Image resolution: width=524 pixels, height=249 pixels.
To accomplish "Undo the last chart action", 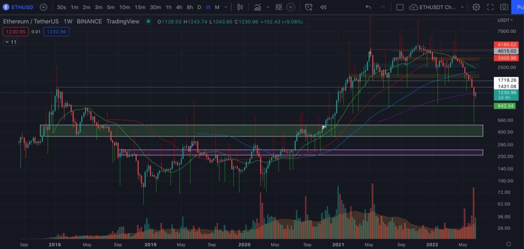I will [x=368, y=7].
